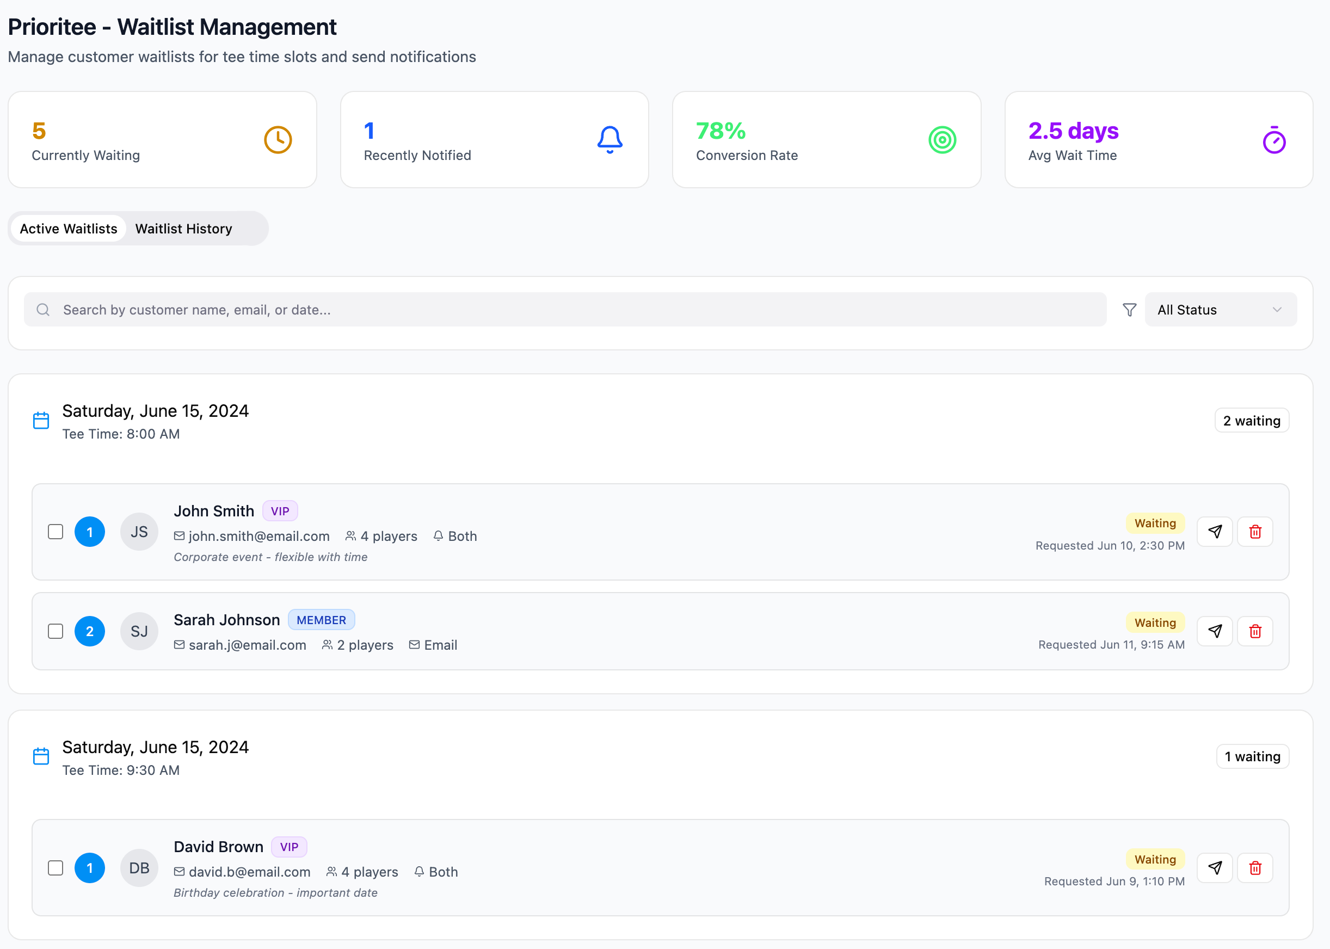
Task: Click the filter funnel icon
Action: coord(1130,310)
